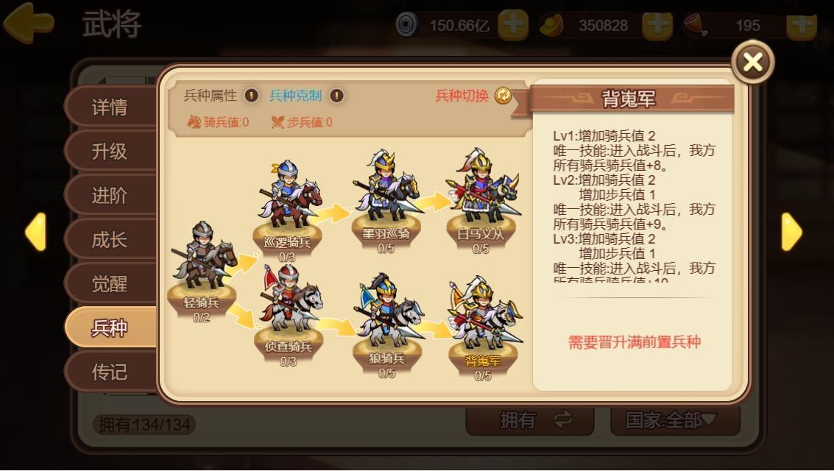Click the info icon next to 兵种属性
834x471 pixels.
pos(251,96)
